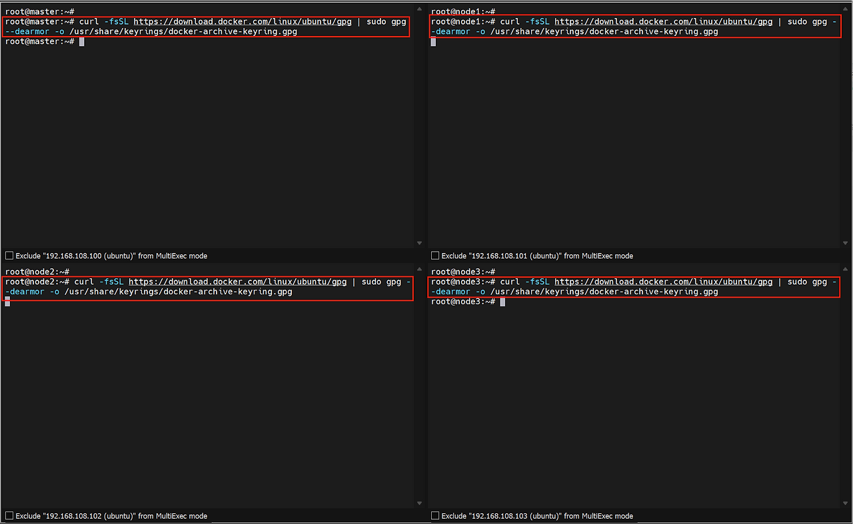Follow the docker download link in node2 terminal
This screenshot has width=853, height=524.
click(x=237, y=282)
